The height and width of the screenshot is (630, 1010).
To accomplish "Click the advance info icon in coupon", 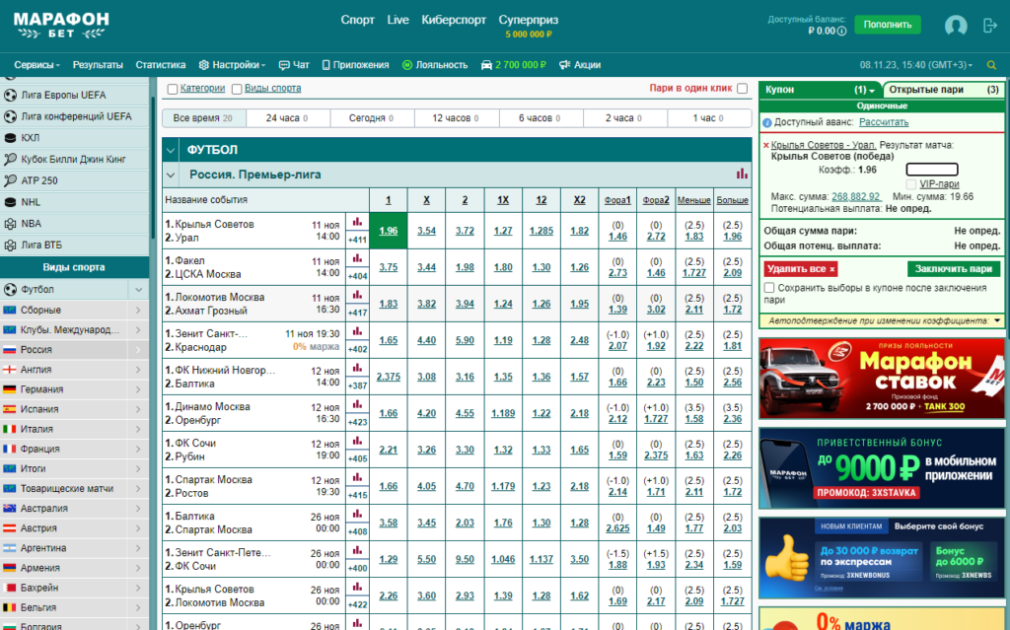I will pos(767,122).
